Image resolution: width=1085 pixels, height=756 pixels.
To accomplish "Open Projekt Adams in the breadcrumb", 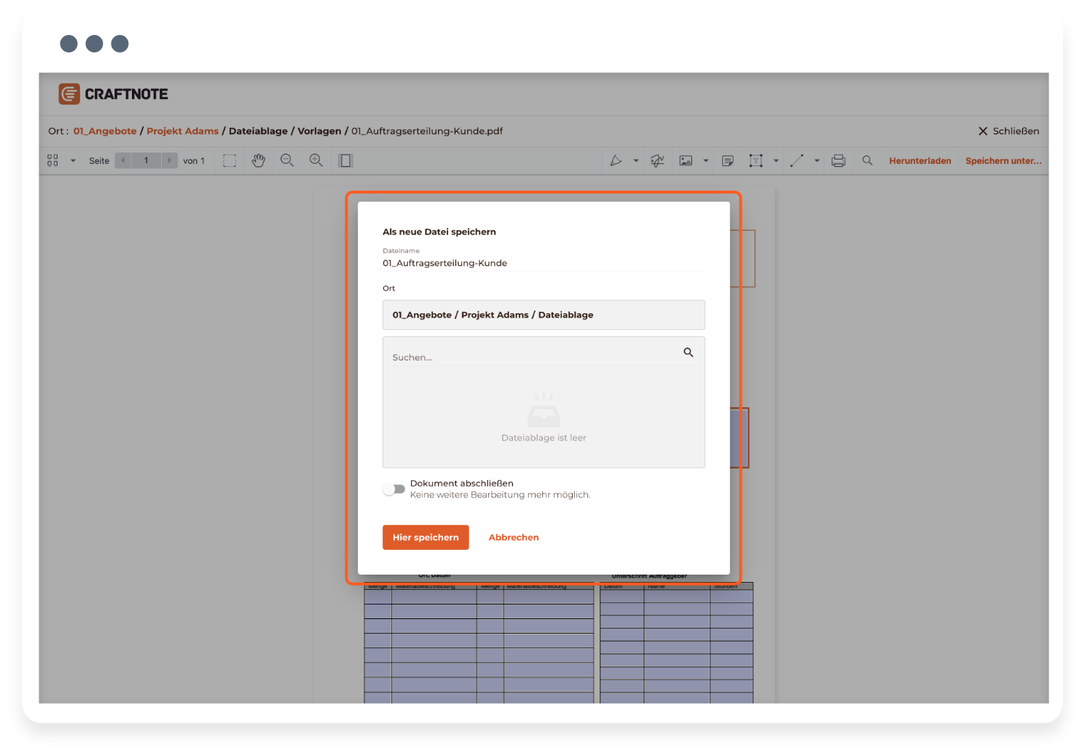I will pos(182,131).
